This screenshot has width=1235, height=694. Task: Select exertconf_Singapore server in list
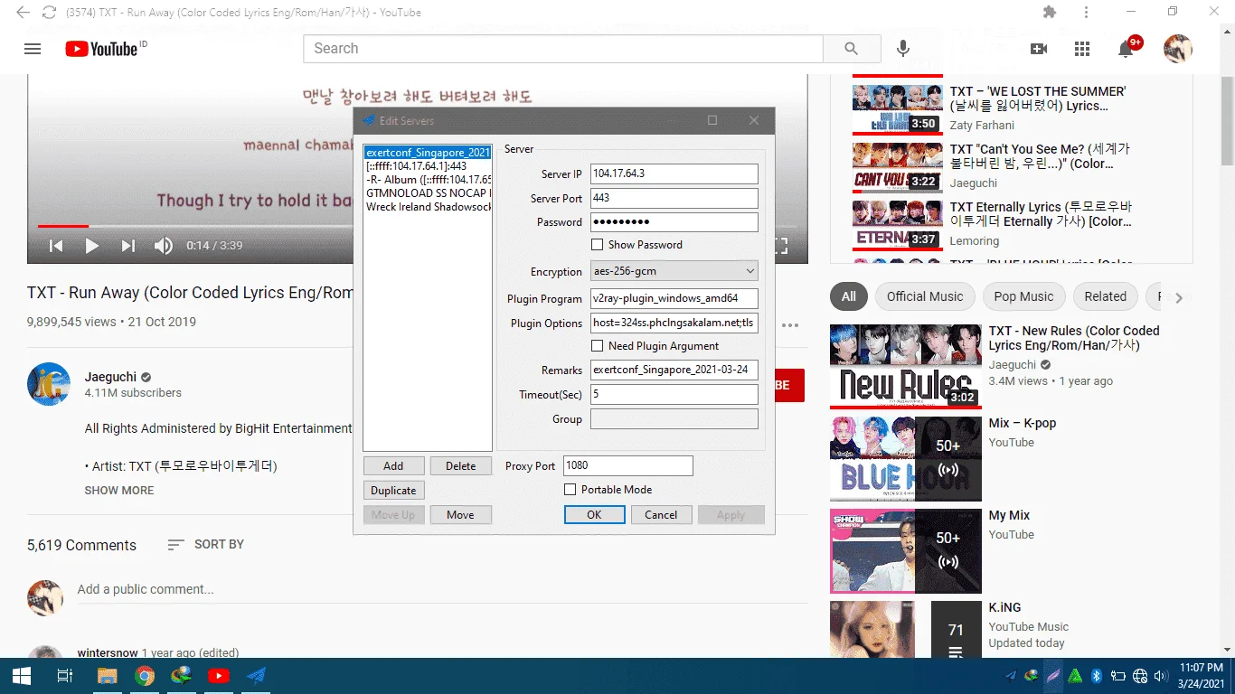coord(428,153)
